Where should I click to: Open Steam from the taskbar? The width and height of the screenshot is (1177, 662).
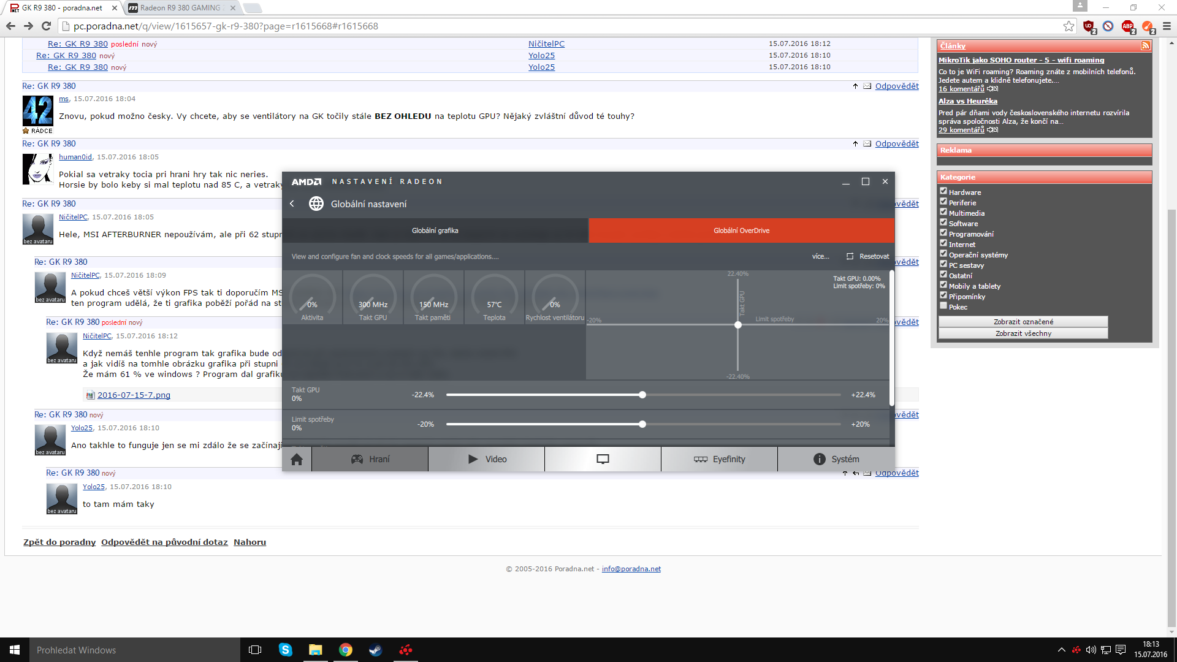[375, 650]
